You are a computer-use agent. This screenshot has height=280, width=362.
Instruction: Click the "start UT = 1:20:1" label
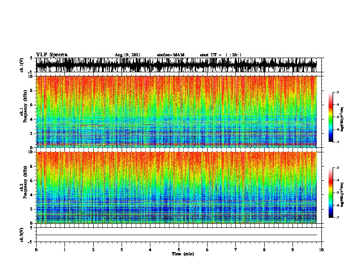point(221,55)
